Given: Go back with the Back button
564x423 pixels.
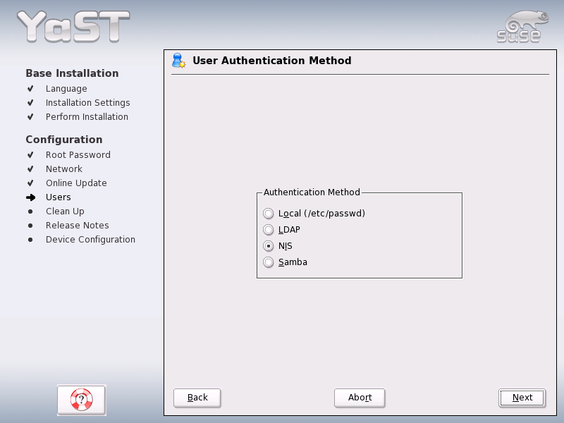Looking at the screenshot, I should click(x=197, y=398).
